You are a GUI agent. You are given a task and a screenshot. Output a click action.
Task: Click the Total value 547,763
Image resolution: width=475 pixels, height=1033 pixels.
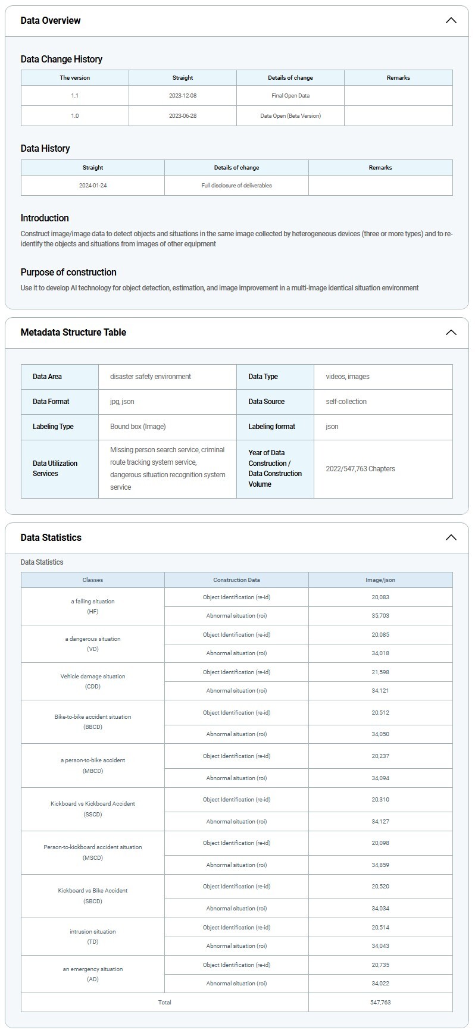click(x=380, y=1003)
